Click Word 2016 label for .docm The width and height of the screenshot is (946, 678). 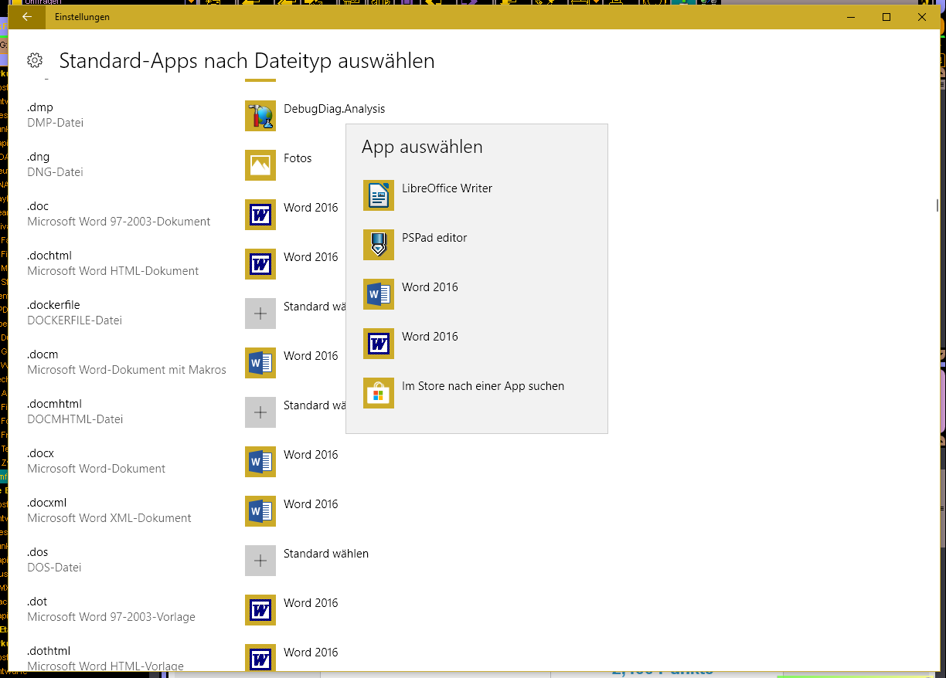point(311,356)
